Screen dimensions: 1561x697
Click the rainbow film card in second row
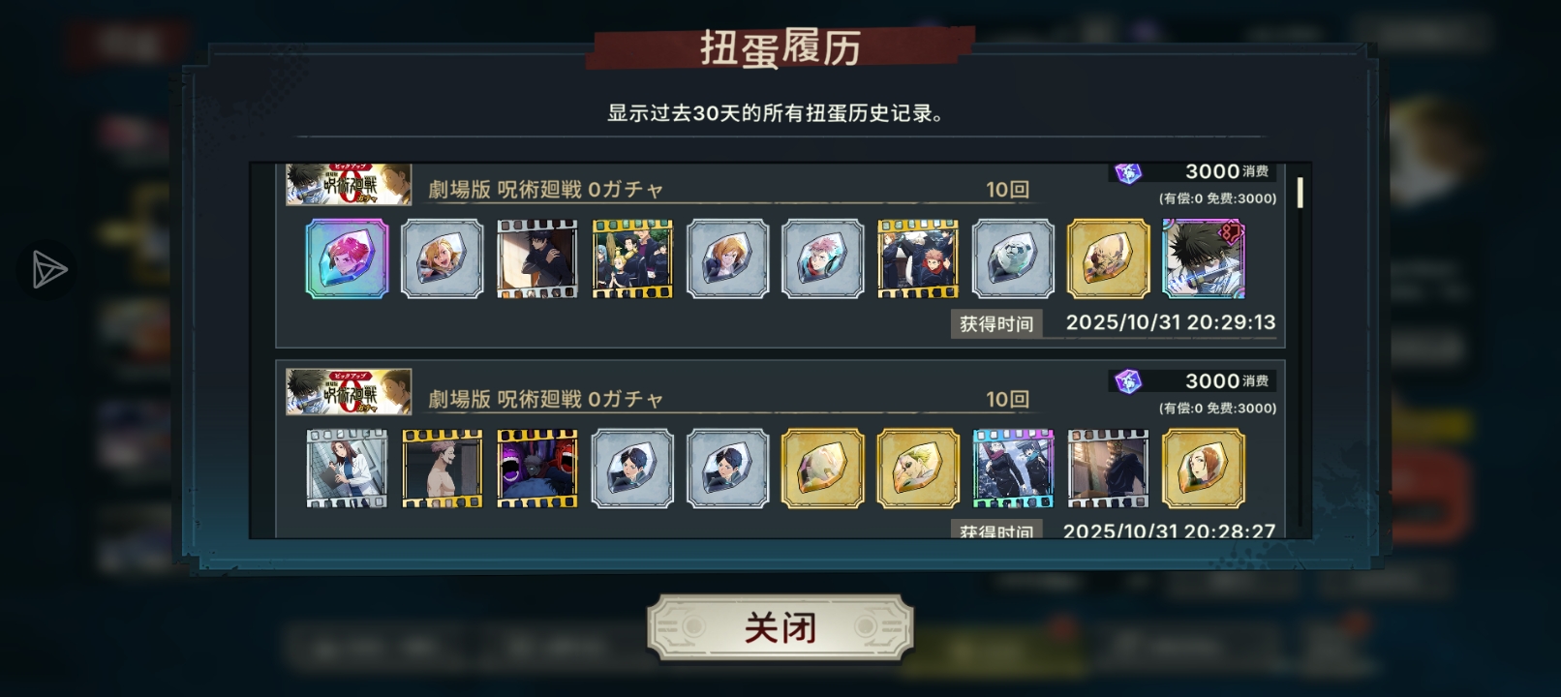tap(1013, 469)
